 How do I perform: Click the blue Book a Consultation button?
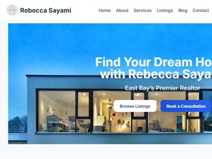click(x=186, y=106)
